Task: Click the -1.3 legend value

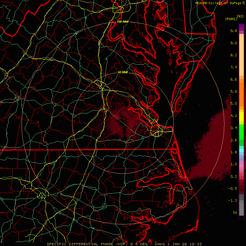Action: 233,201
